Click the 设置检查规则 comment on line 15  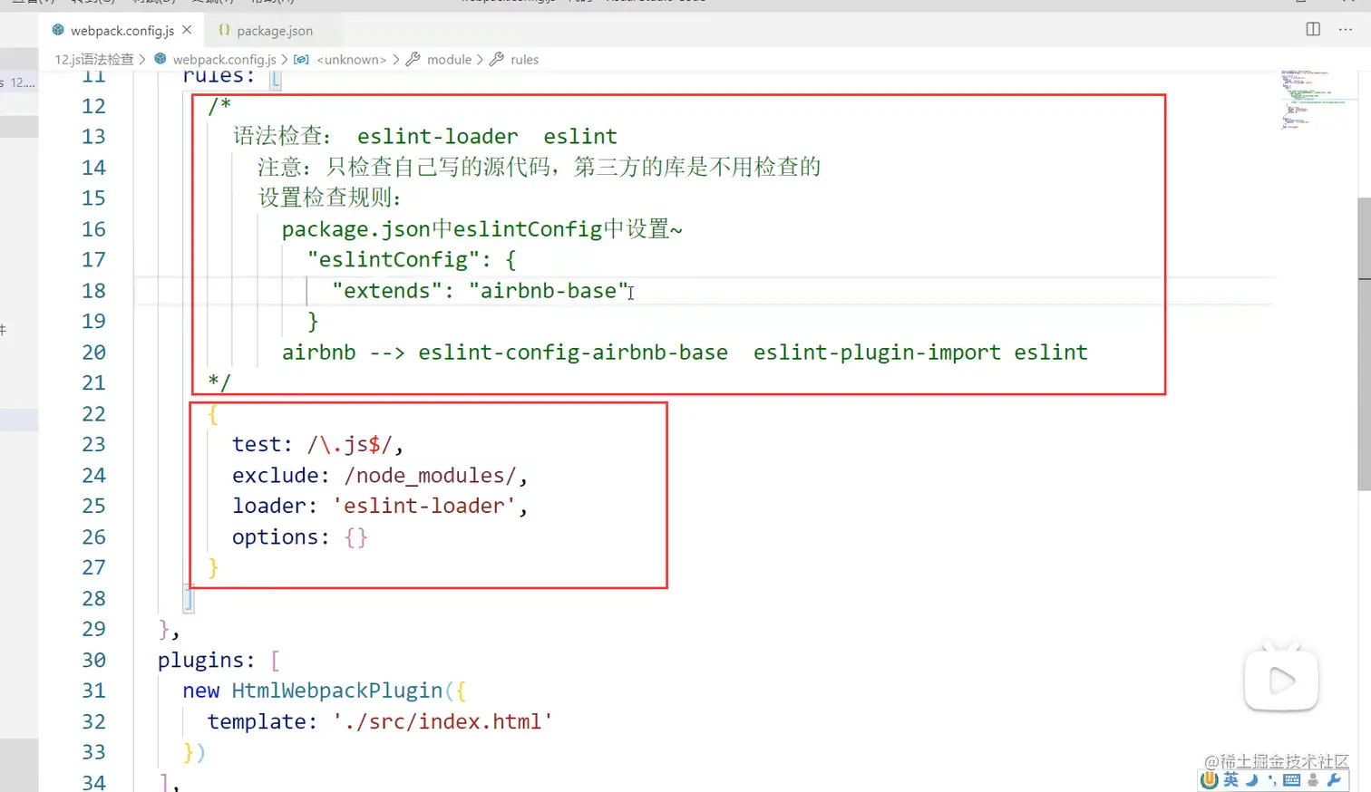[x=329, y=198]
